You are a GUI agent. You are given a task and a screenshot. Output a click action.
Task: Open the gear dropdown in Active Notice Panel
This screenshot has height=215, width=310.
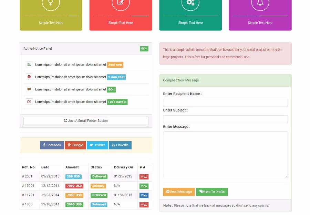pos(144,49)
